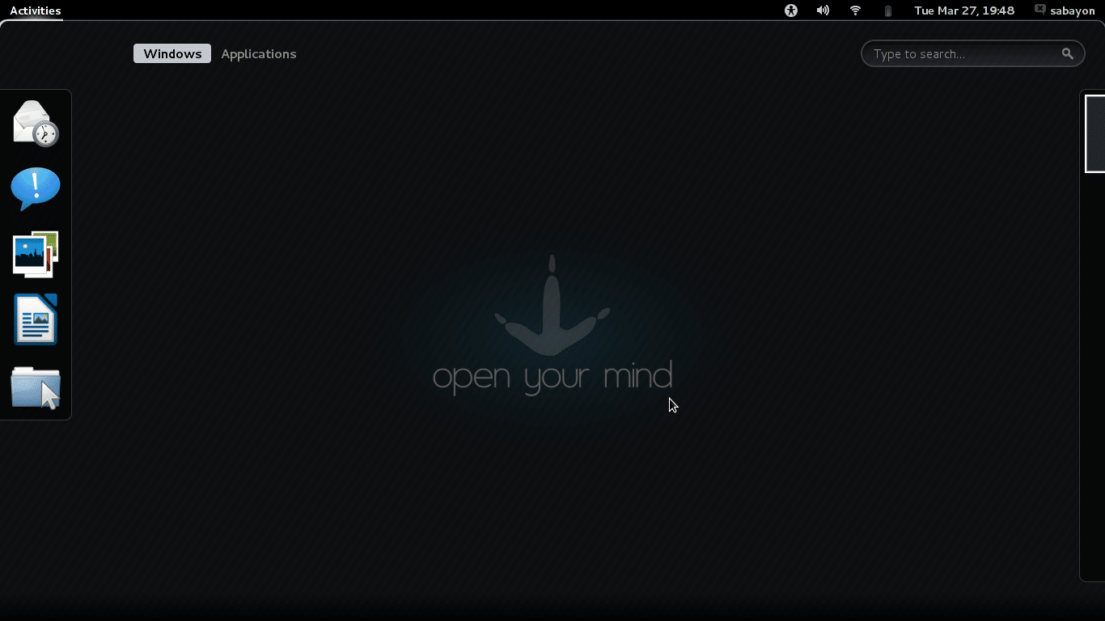
Task: Expand the sabayon user menu
Action: [1072, 11]
